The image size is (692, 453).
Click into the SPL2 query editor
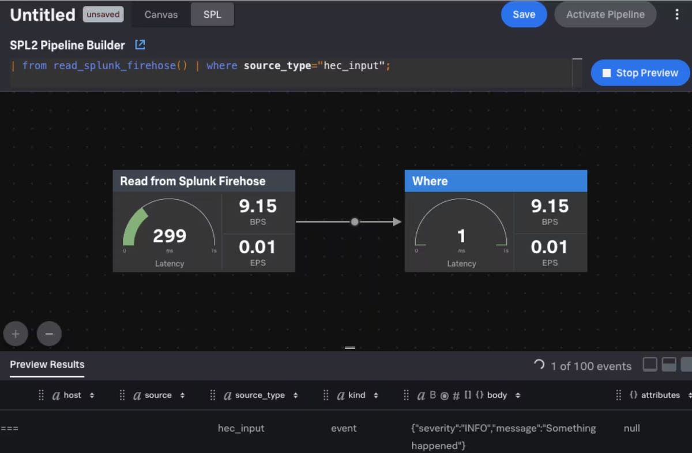[290, 72]
